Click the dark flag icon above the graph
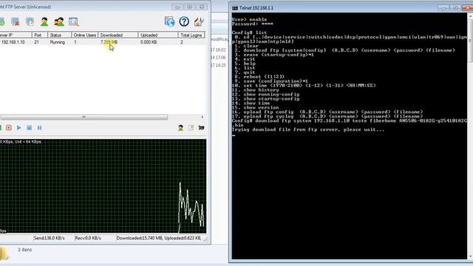 [x=202, y=128]
